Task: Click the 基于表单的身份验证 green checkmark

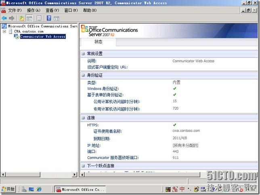Action: (x=174, y=95)
